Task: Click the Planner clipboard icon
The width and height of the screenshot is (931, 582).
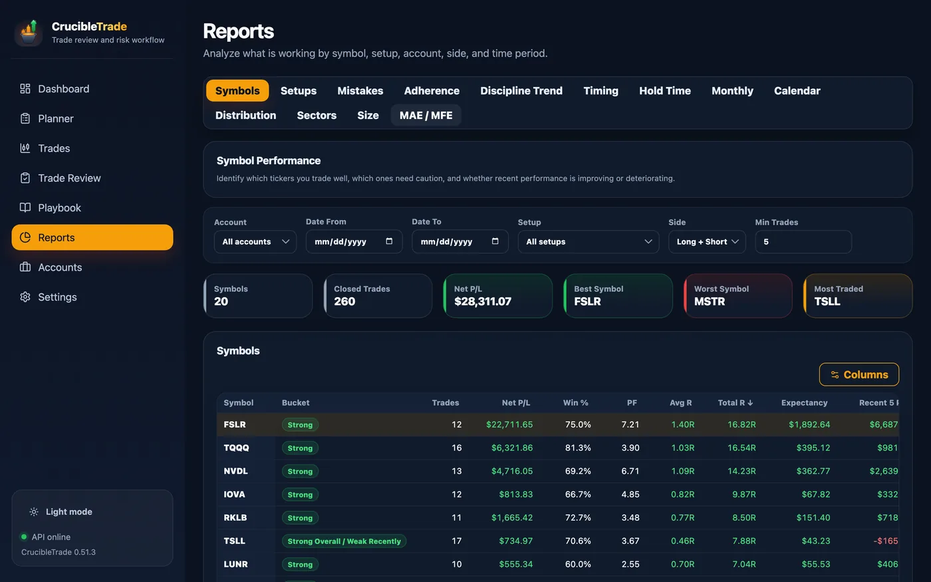Action: tap(25, 118)
